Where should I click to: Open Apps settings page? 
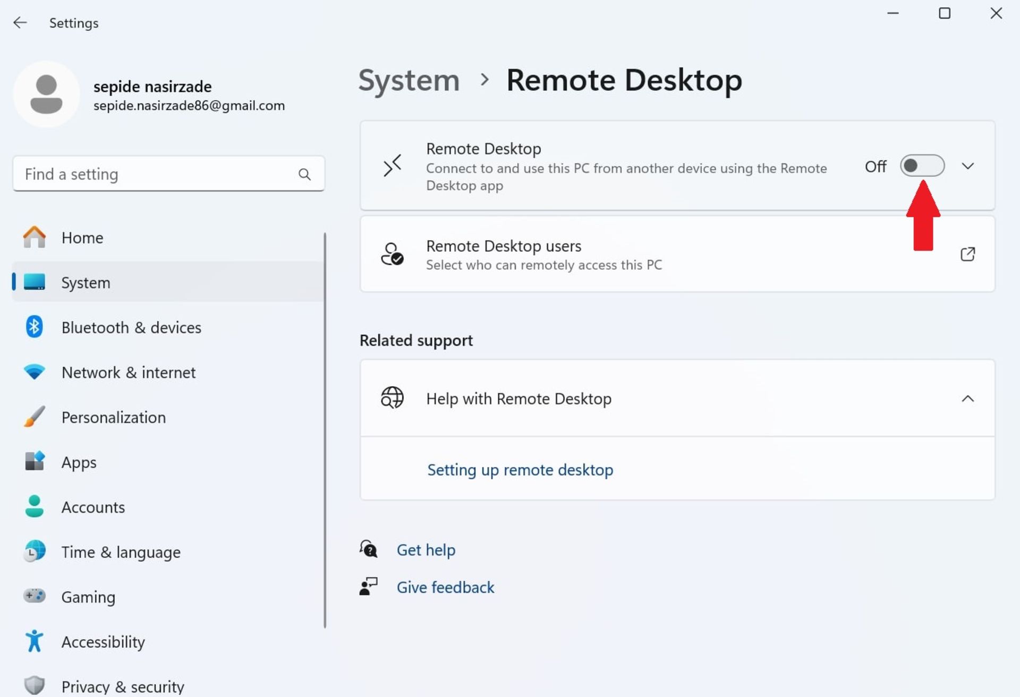[168, 462]
